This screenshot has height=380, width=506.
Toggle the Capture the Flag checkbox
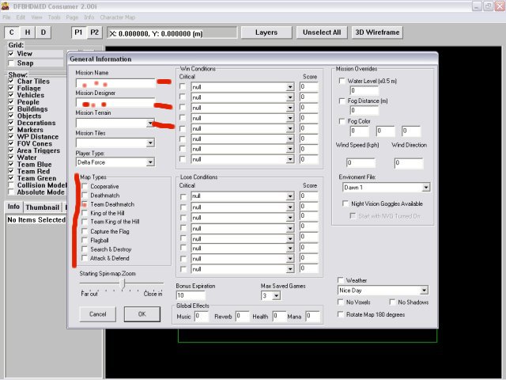(84, 231)
